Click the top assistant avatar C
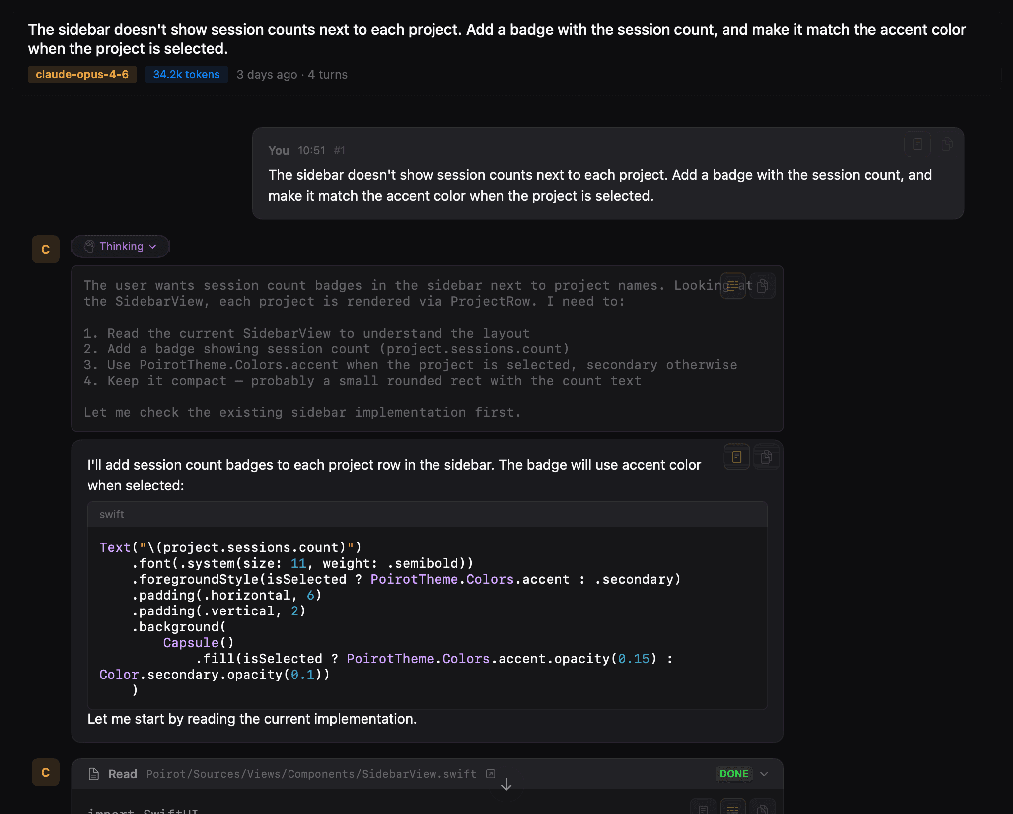 pyautogui.click(x=46, y=249)
